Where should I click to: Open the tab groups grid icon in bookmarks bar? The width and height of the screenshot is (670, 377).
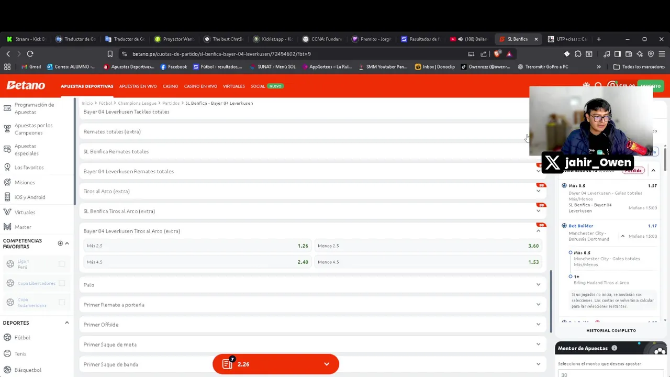(7, 66)
